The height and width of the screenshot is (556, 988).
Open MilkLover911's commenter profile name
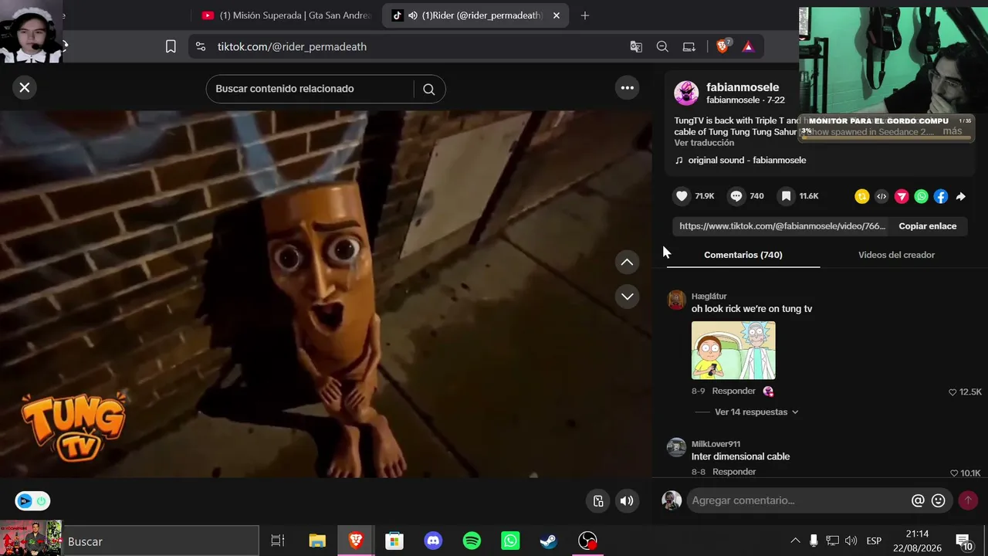coord(716,444)
